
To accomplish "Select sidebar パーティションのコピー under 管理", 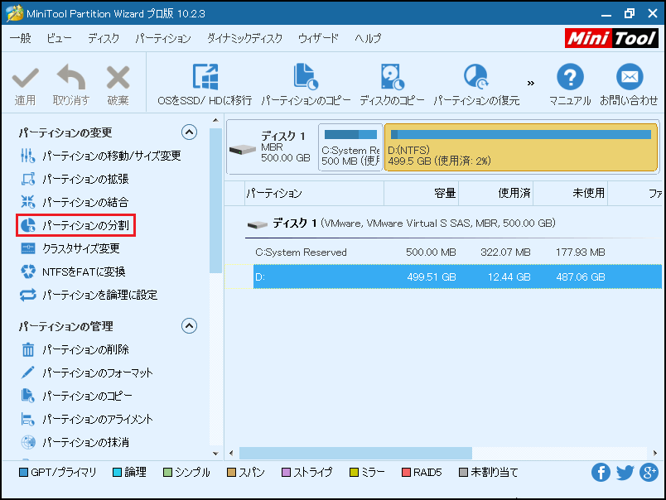I will (76, 396).
